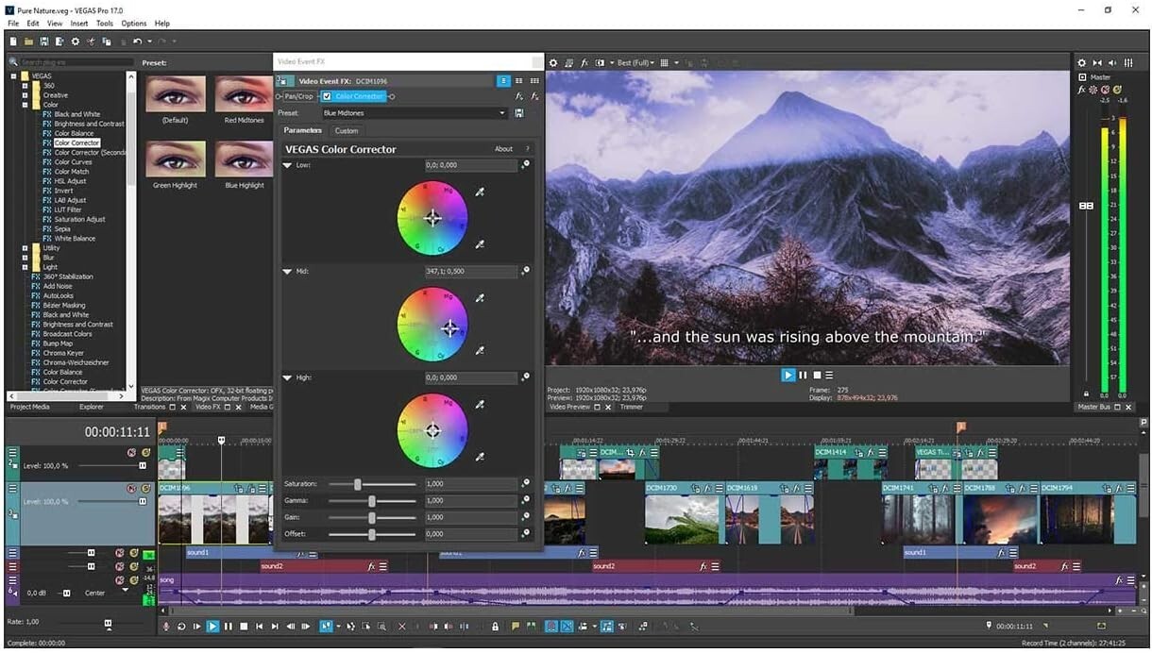1152x653 pixels.
Task: Save the current Color Corrector preset
Action: pos(519,112)
